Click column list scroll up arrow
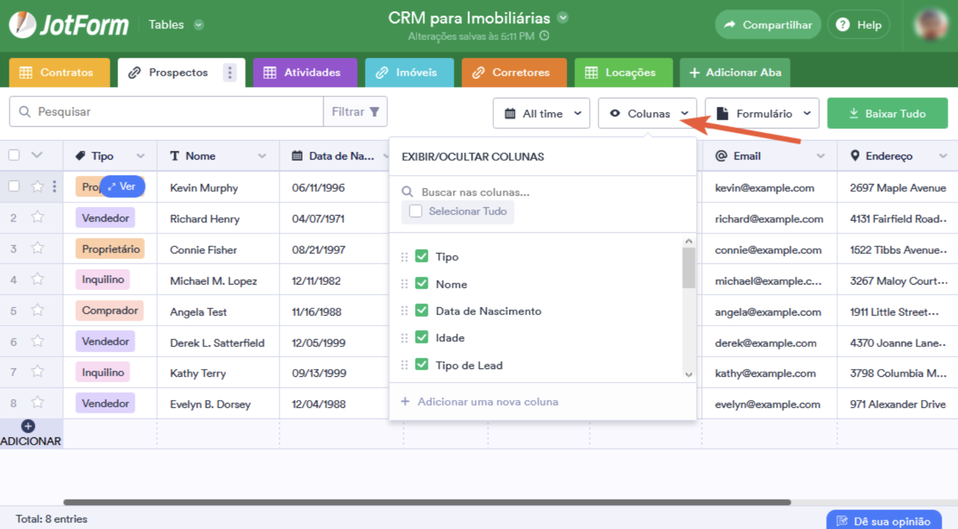 pos(689,241)
